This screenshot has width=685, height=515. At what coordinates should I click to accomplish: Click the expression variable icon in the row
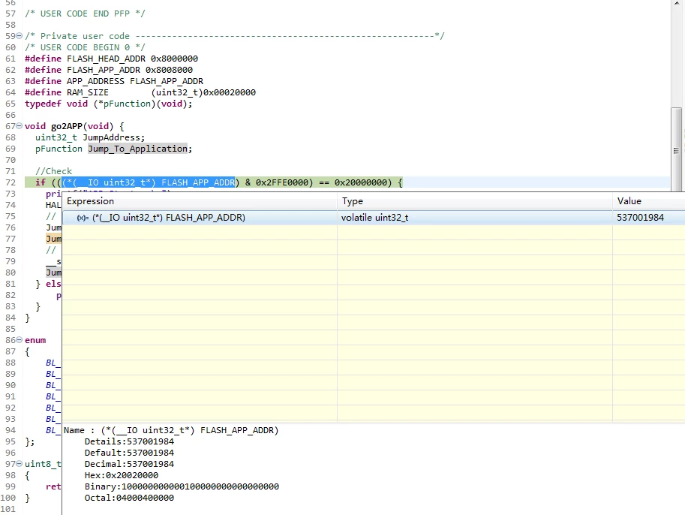(x=83, y=218)
